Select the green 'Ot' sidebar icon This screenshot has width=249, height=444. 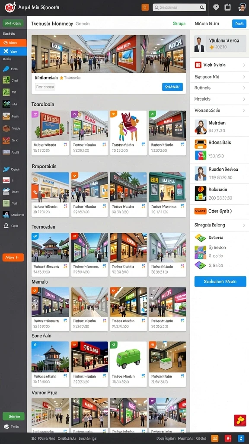(x=6, y=92)
